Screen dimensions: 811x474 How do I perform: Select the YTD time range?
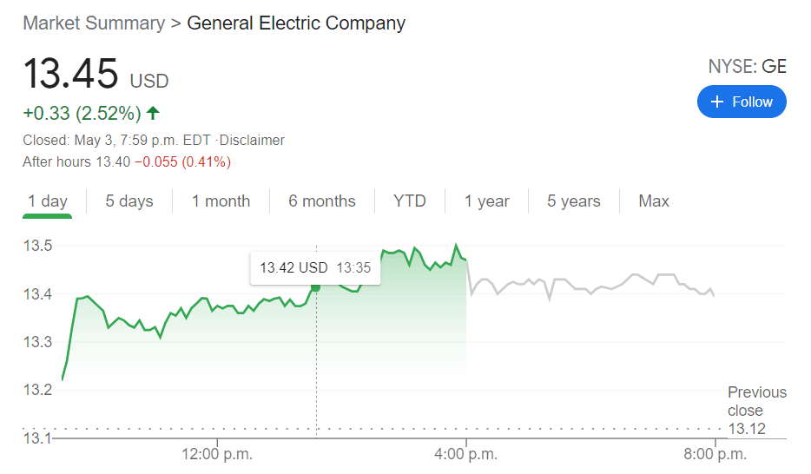(410, 201)
